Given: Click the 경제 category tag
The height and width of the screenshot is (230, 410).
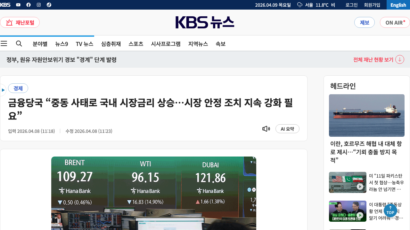Looking at the screenshot, I should tap(18, 88).
